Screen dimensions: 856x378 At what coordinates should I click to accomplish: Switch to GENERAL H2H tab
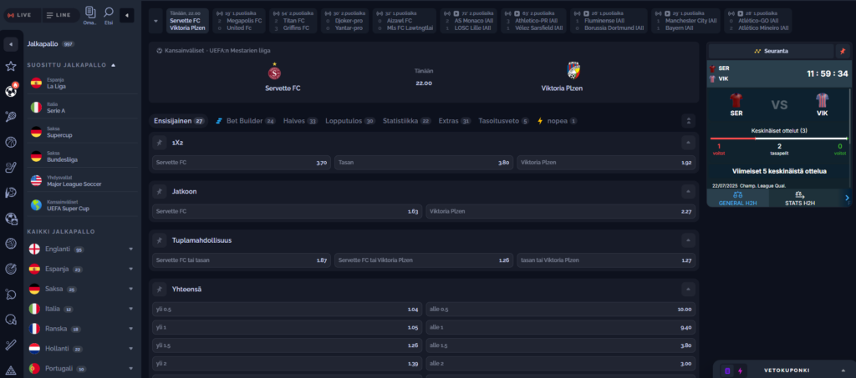(737, 199)
